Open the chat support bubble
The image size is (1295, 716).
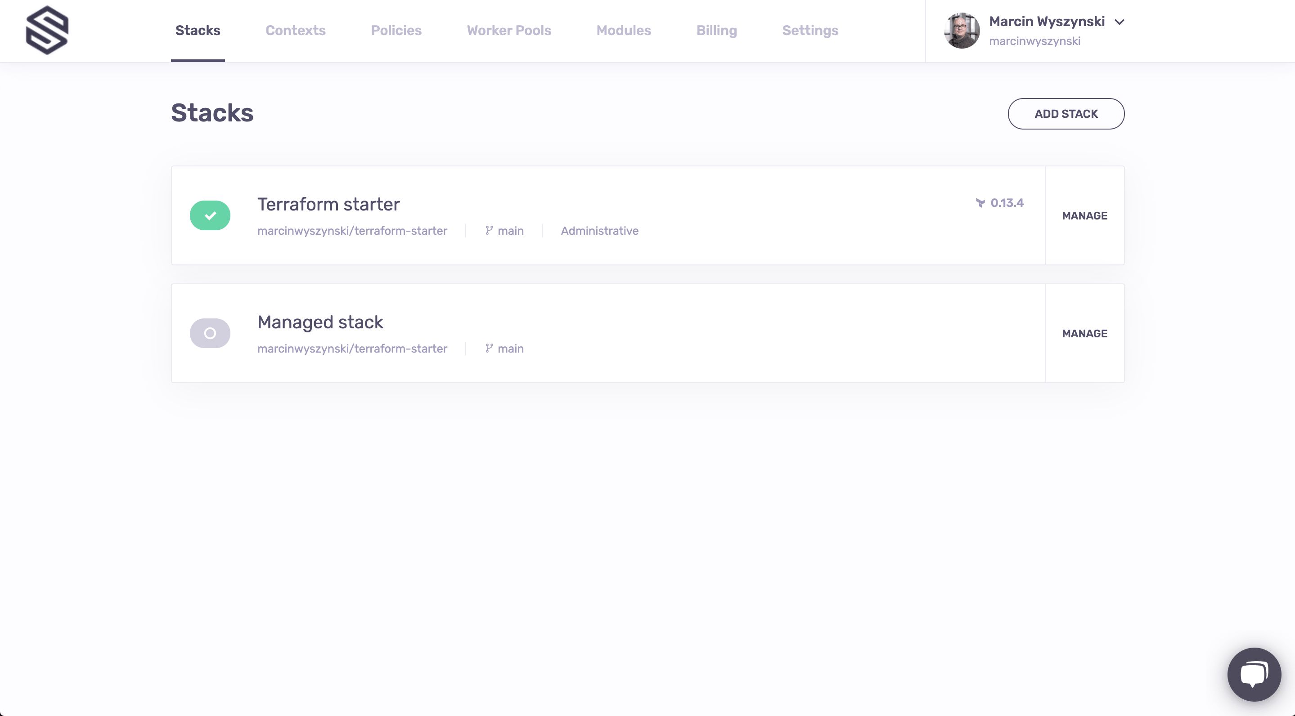point(1254,674)
